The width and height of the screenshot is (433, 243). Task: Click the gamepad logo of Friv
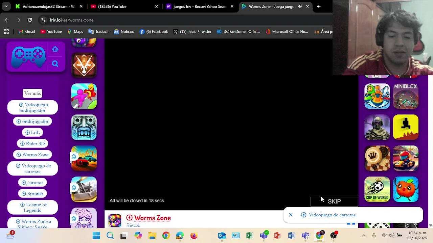pos(28,56)
